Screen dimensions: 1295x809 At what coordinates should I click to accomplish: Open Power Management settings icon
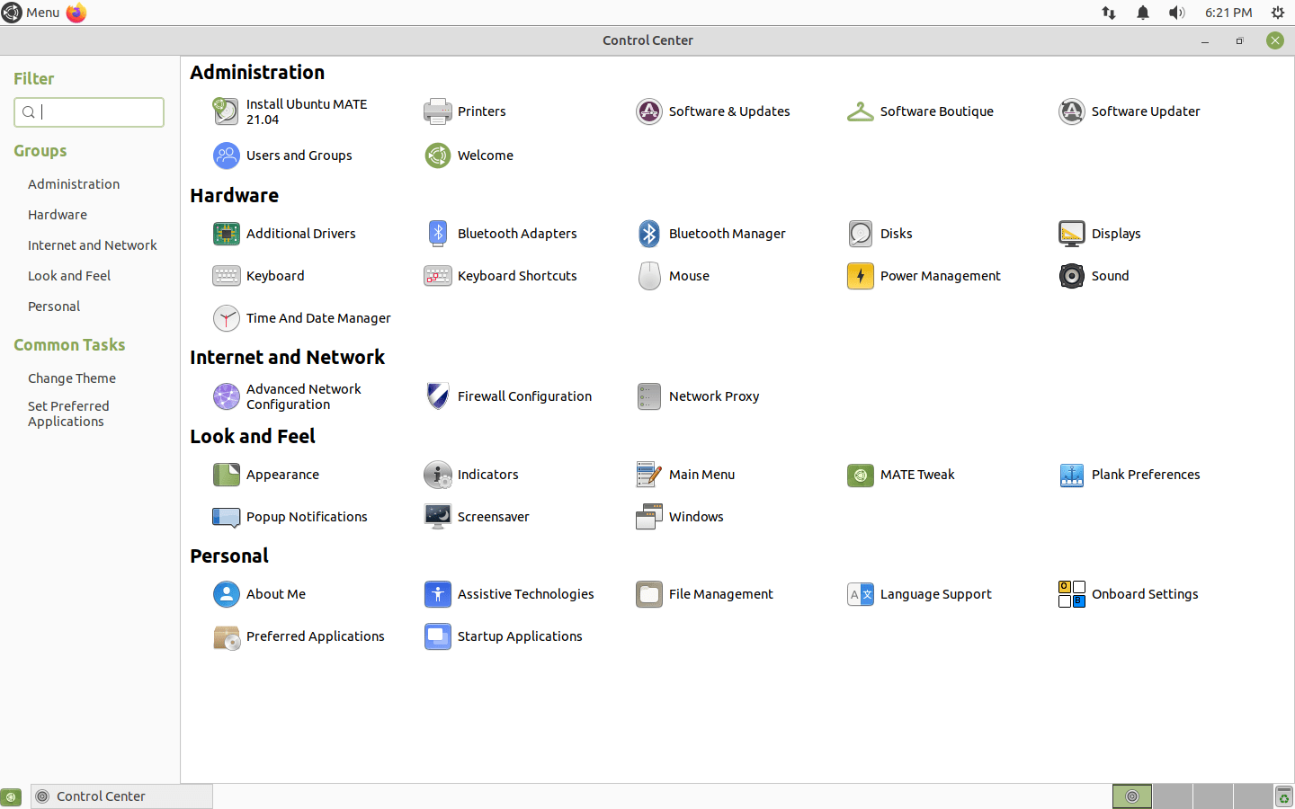tap(861, 276)
